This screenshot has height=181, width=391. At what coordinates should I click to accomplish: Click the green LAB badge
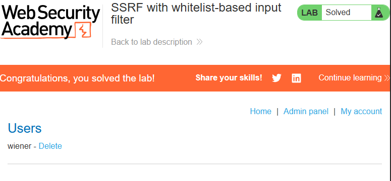point(309,13)
